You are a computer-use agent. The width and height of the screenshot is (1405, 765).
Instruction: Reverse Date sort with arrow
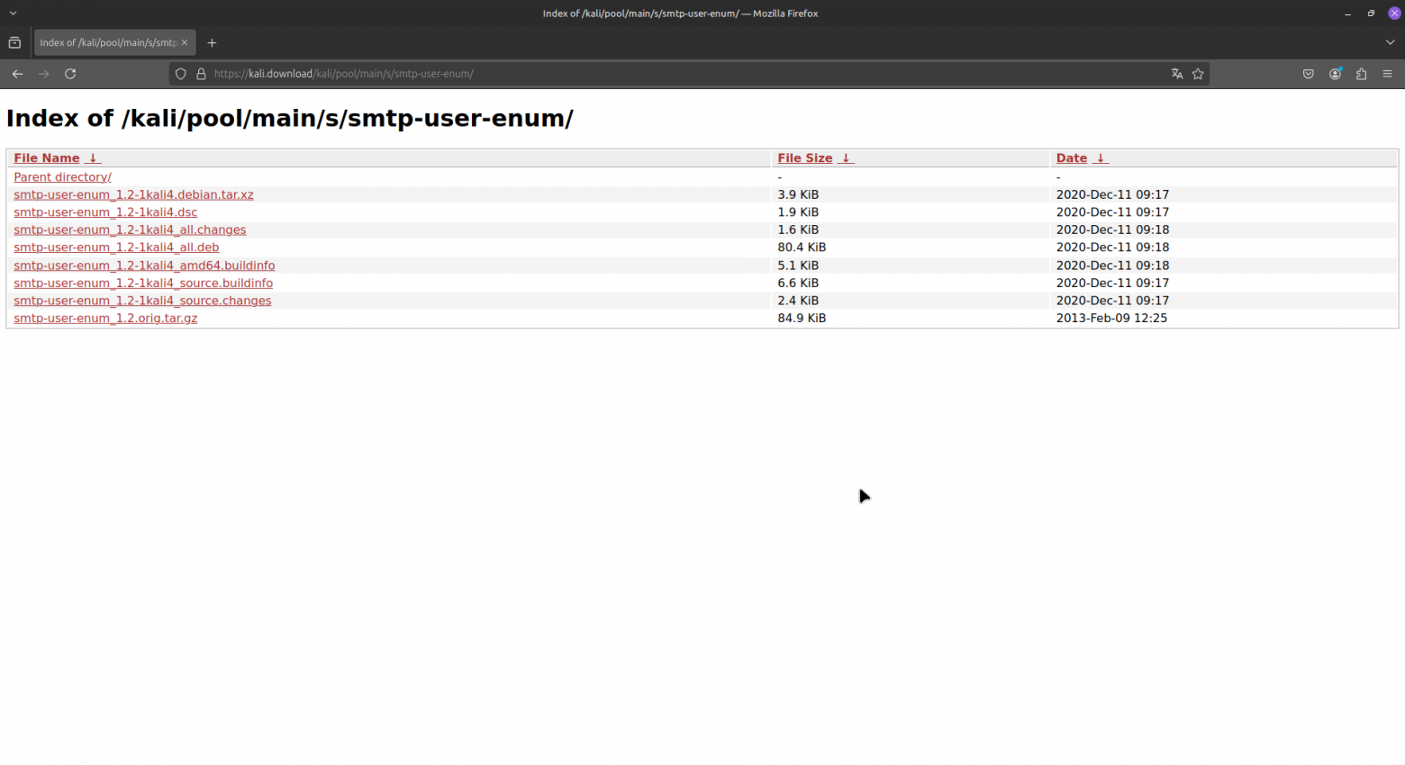pos(1101,158)
